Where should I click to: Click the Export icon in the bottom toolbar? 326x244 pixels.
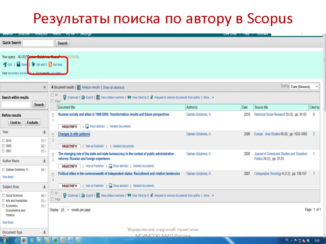(83, 195)
